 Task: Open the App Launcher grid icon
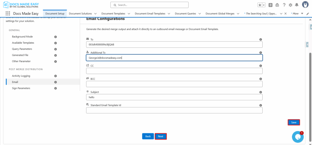pos(8,14)
